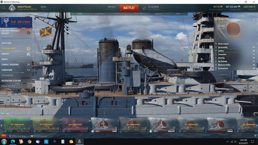Click the AdmiralThunder player rank emblem

[12, 8]
